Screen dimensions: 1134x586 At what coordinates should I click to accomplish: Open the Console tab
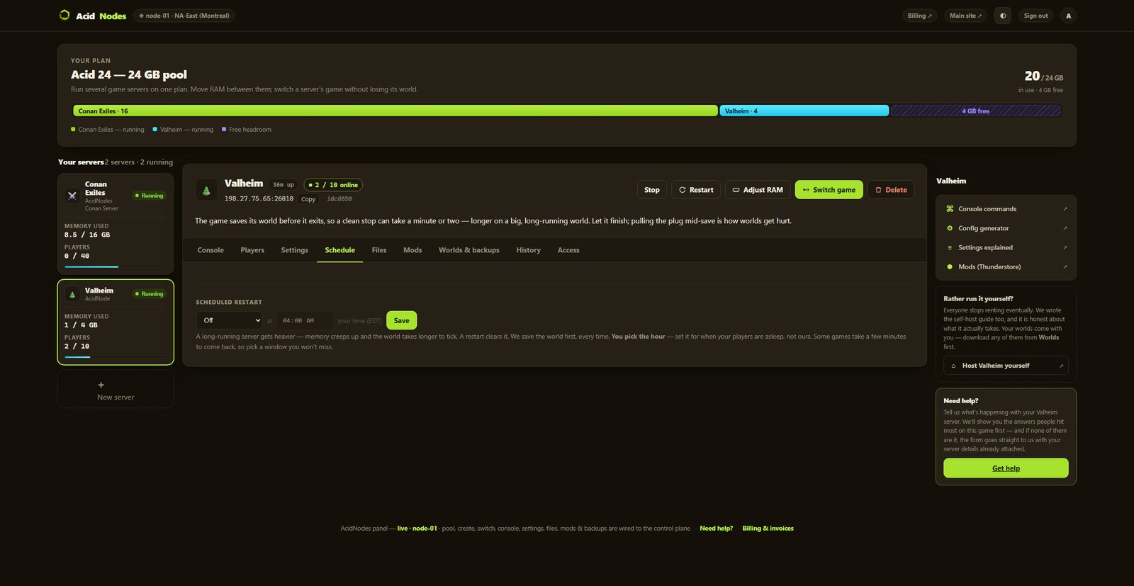[x=210, y=250]
